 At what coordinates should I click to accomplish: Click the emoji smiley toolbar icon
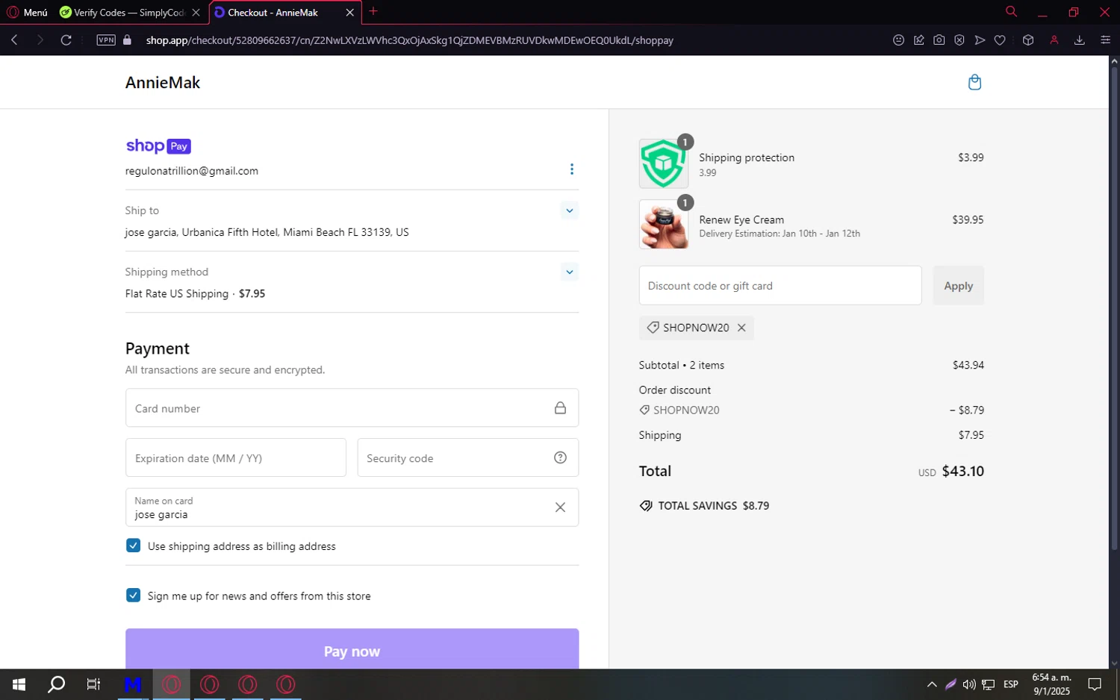pyautogui.click(x=899, y=40)
